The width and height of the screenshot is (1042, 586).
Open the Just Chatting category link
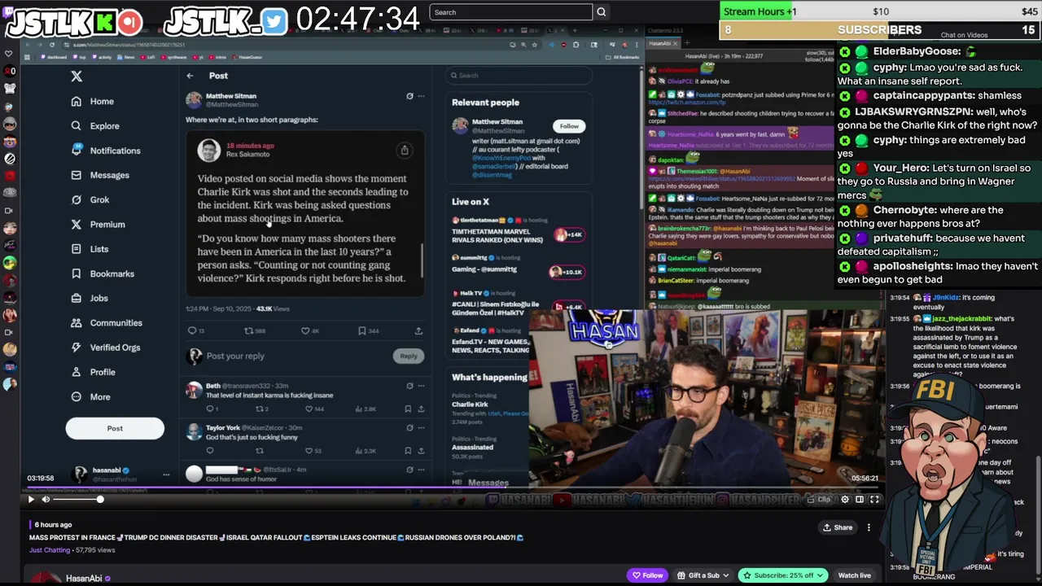coord(50,550)
